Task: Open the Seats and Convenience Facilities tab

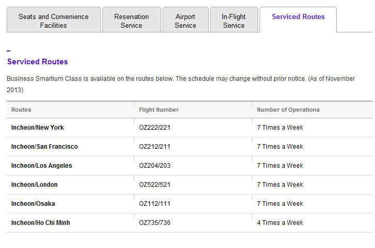Action: click(54, 20)
